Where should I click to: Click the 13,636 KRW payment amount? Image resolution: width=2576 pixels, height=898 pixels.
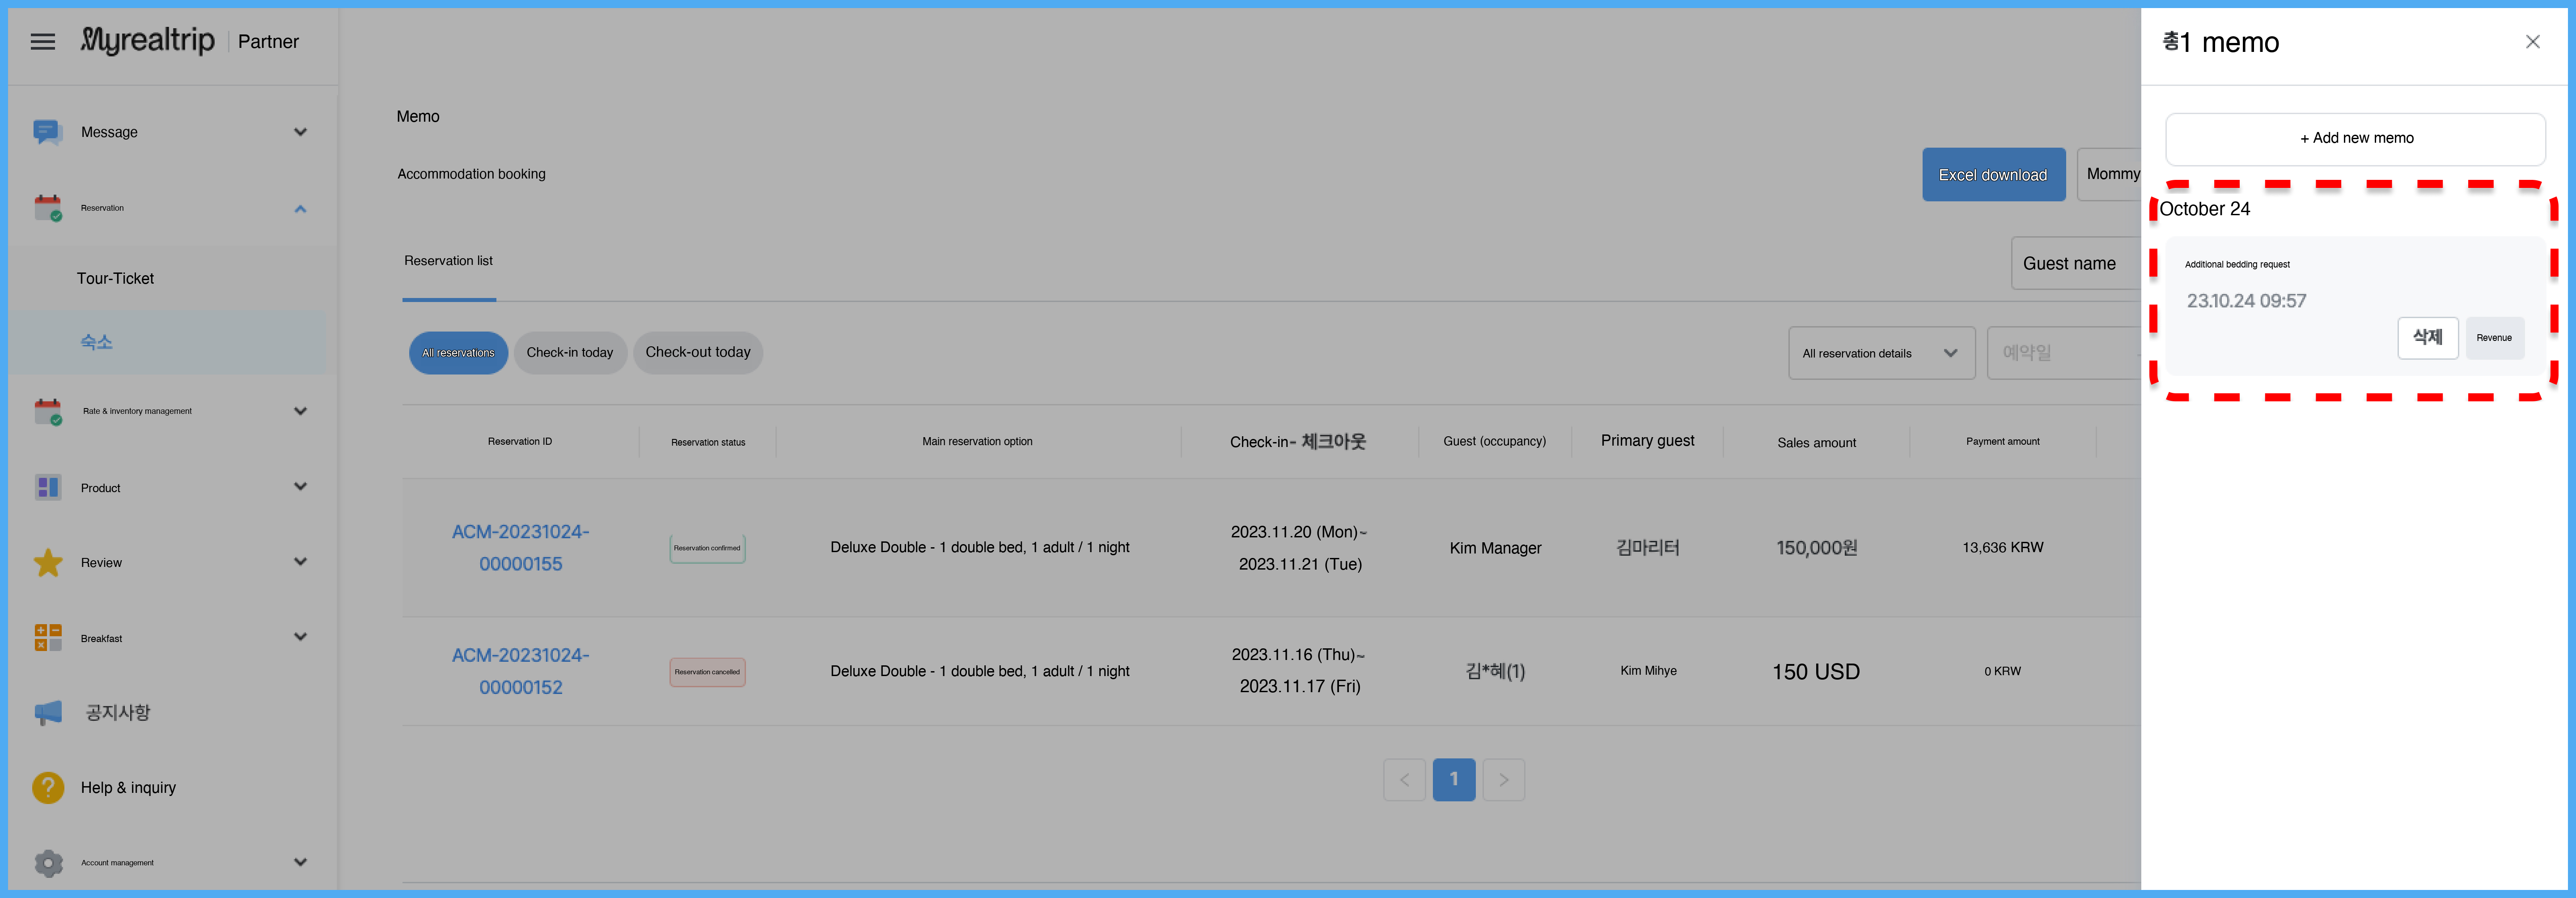coord(2003,548)
